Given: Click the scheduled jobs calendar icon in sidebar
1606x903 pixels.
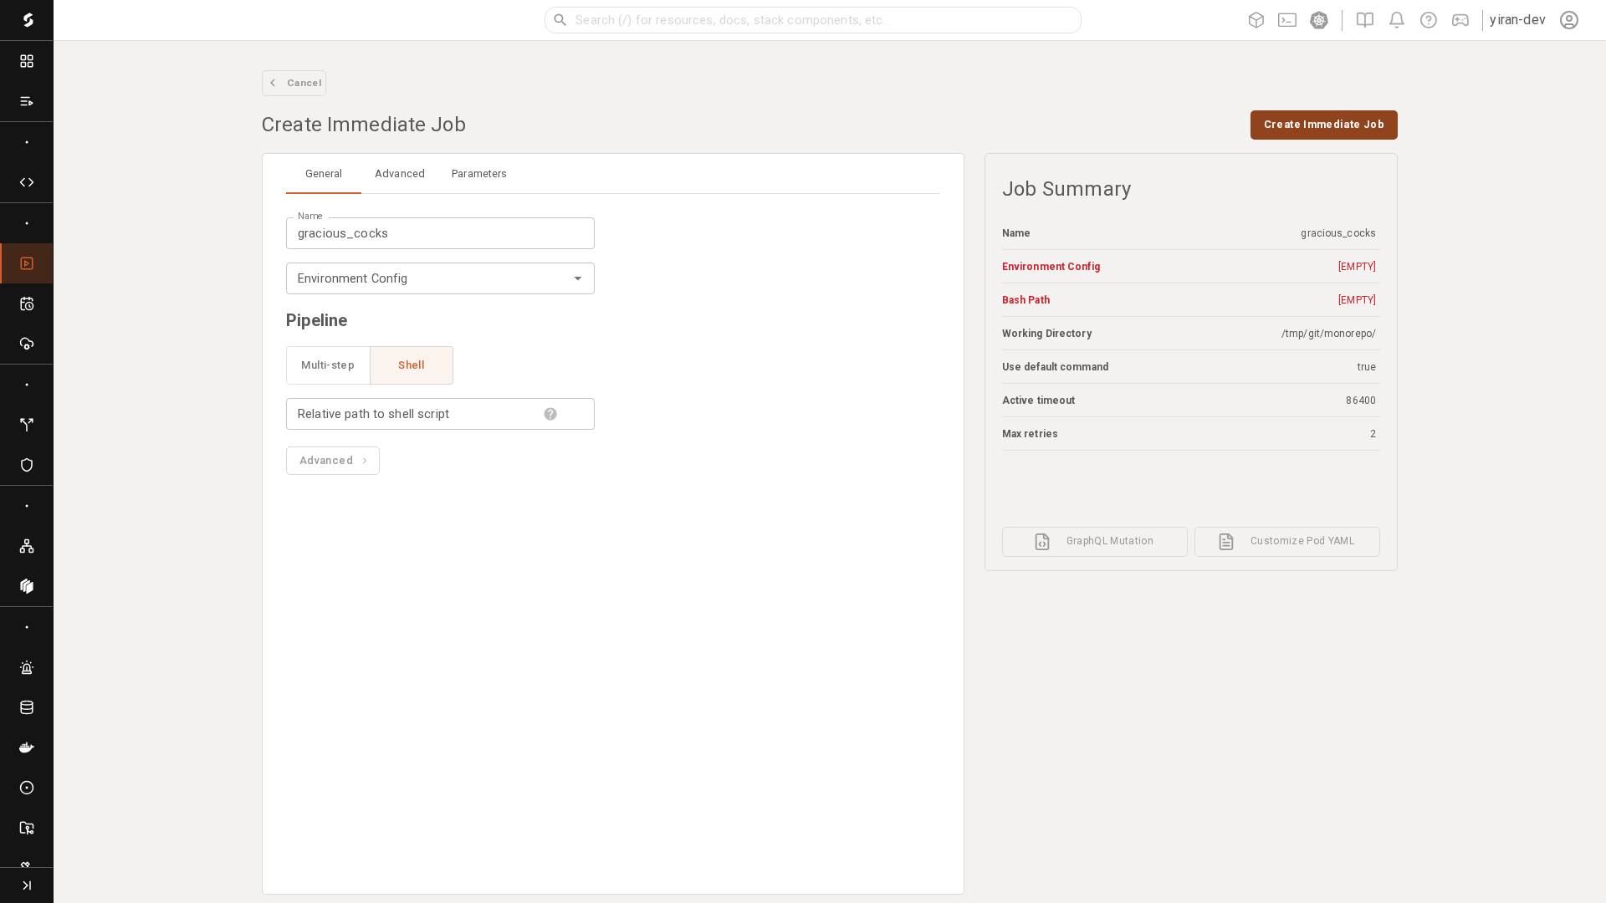Looking at the screenshot, I should [26, 304].
